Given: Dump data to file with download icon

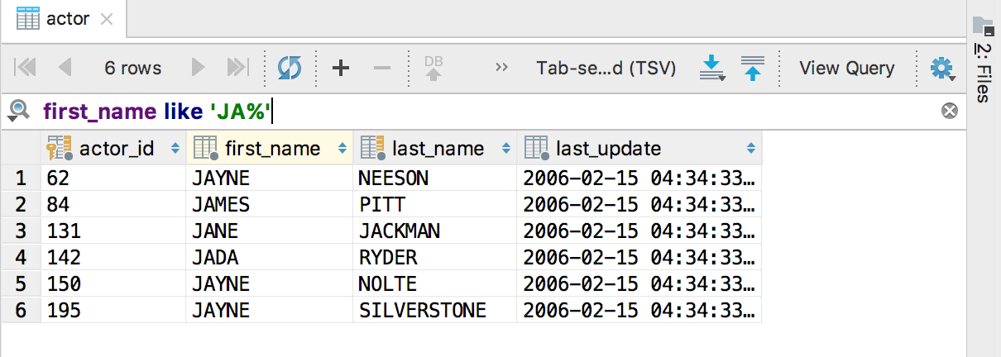Looking at the screenshot, I should tap(711, 68).
